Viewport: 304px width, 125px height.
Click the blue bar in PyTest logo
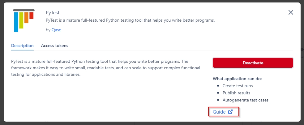coord(16,22)
